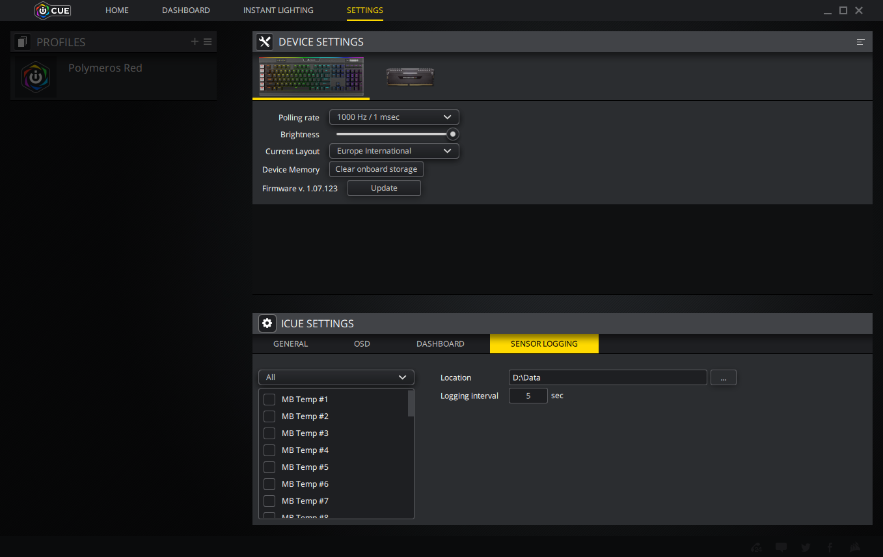The height and width of the screenshot is (557, 883).
Task: Click the Location path field
Action: coord(608,377)
